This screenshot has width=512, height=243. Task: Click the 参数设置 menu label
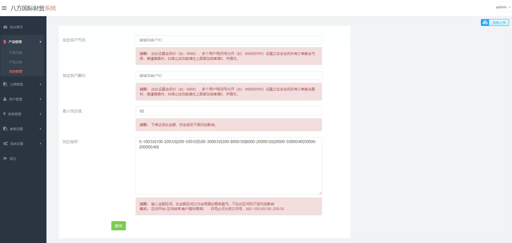point(16,129)
